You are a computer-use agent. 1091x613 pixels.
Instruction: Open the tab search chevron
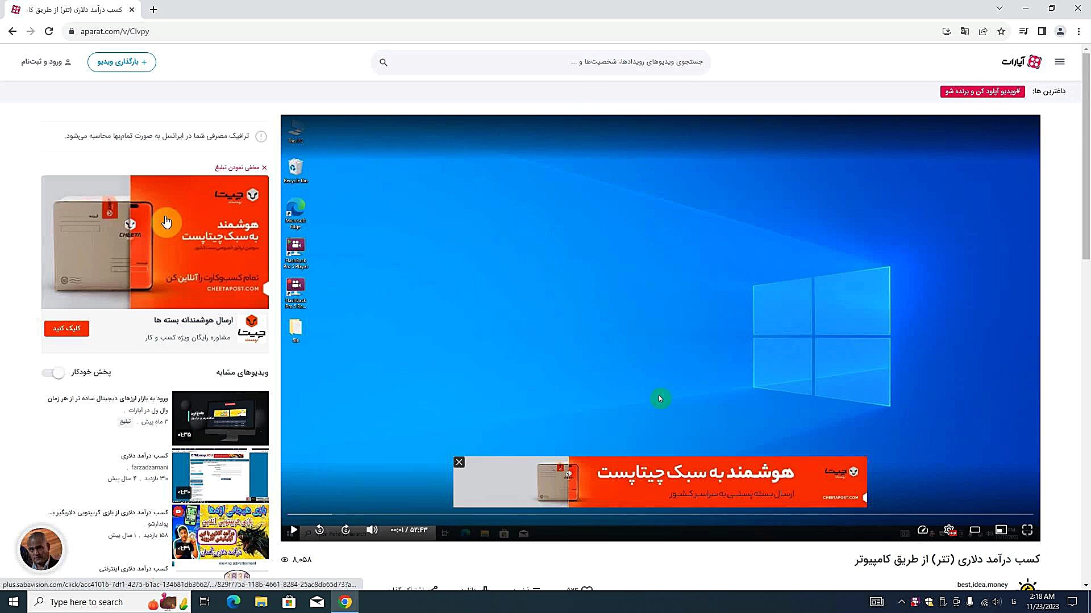click(x=1000, y=8)
